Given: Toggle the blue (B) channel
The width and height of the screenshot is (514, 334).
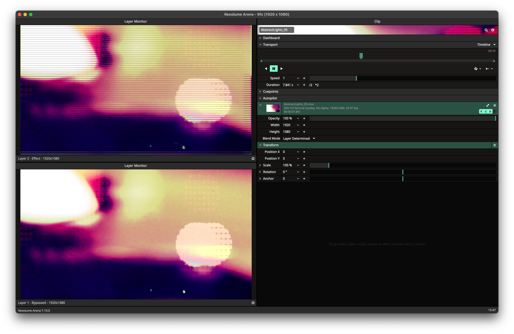Looking at the screenshot, I should (x=490, y=112).
